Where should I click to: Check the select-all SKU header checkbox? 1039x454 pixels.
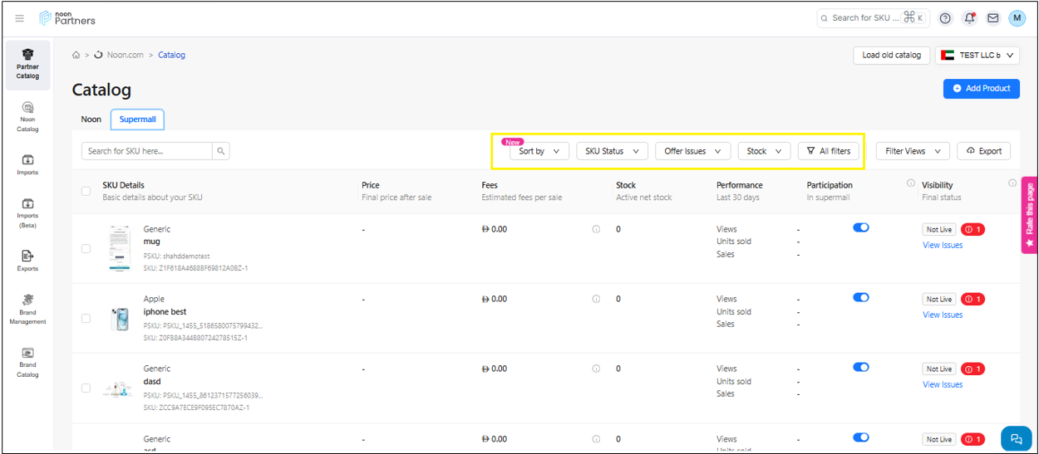tap(86, 191)
